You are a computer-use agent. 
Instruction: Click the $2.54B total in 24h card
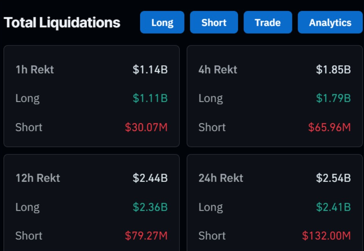(x=333, y=178)
